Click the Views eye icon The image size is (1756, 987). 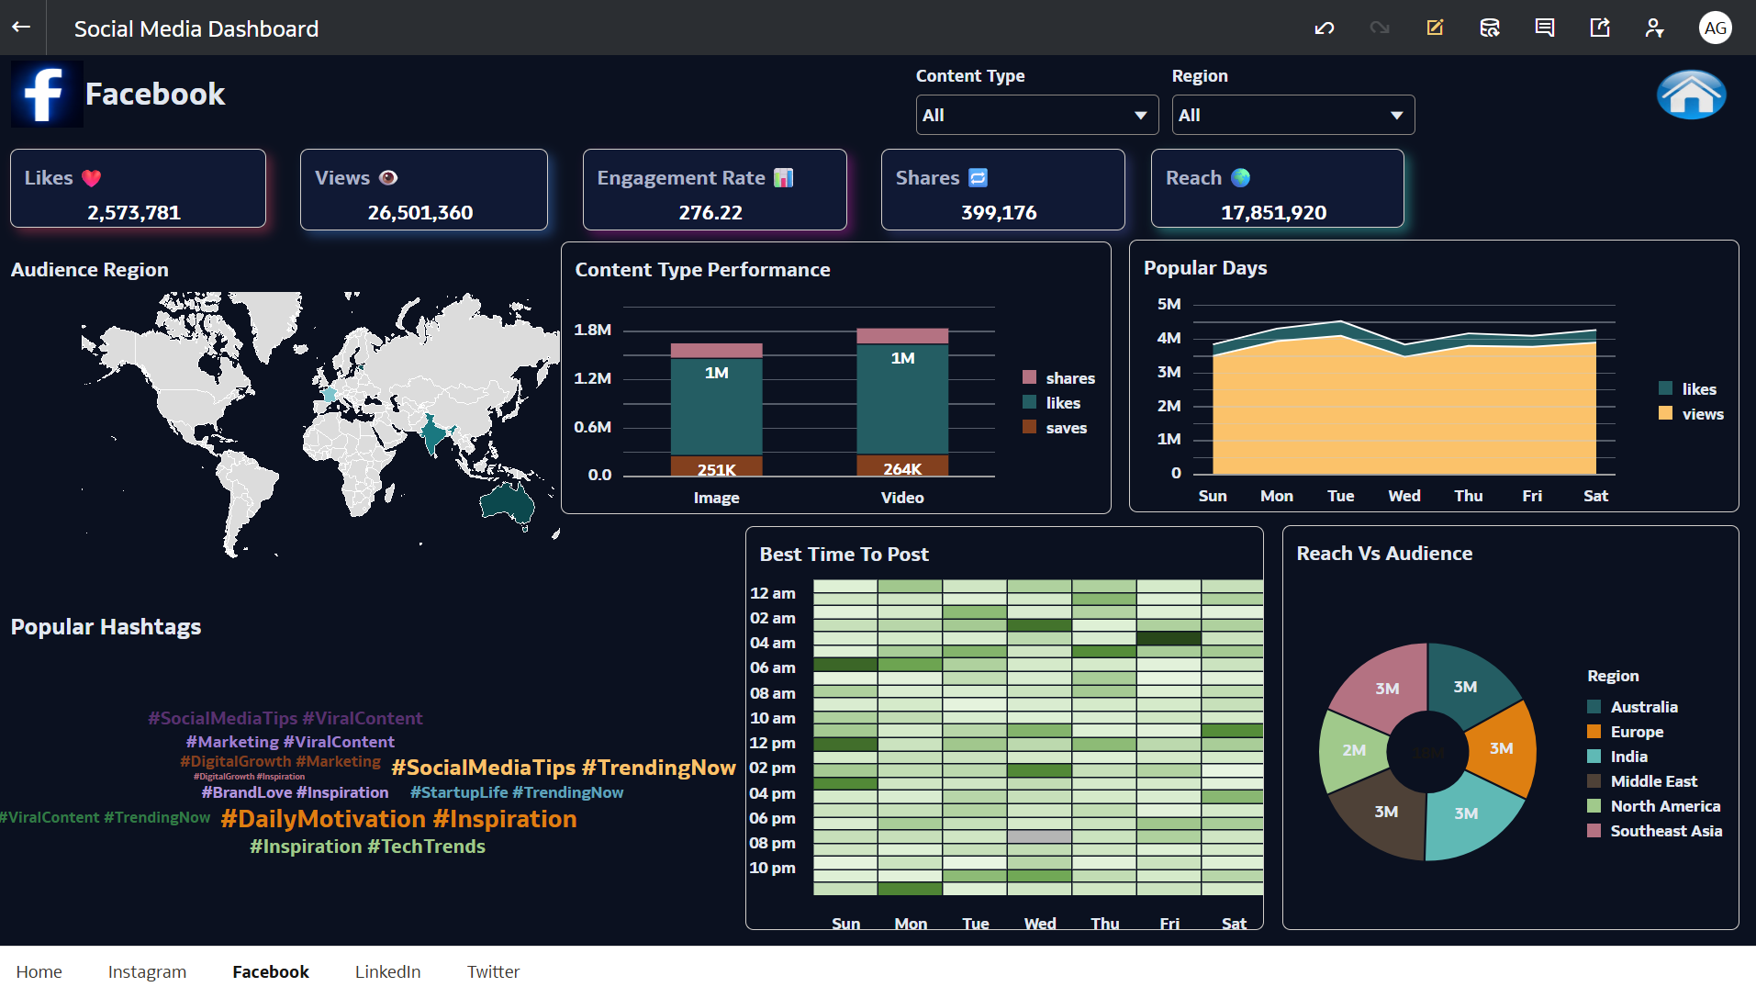pos(388,178)
